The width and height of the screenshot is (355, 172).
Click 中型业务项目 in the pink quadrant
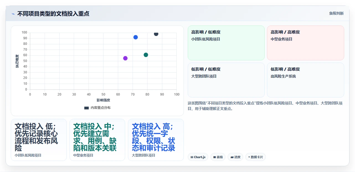[x=281, y=39]
